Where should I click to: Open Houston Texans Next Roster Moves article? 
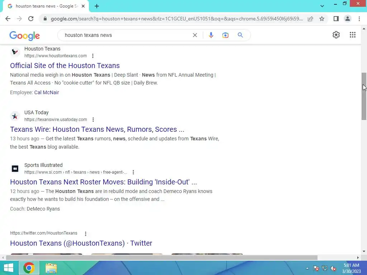pyautogui.click(x=104, y=182)
